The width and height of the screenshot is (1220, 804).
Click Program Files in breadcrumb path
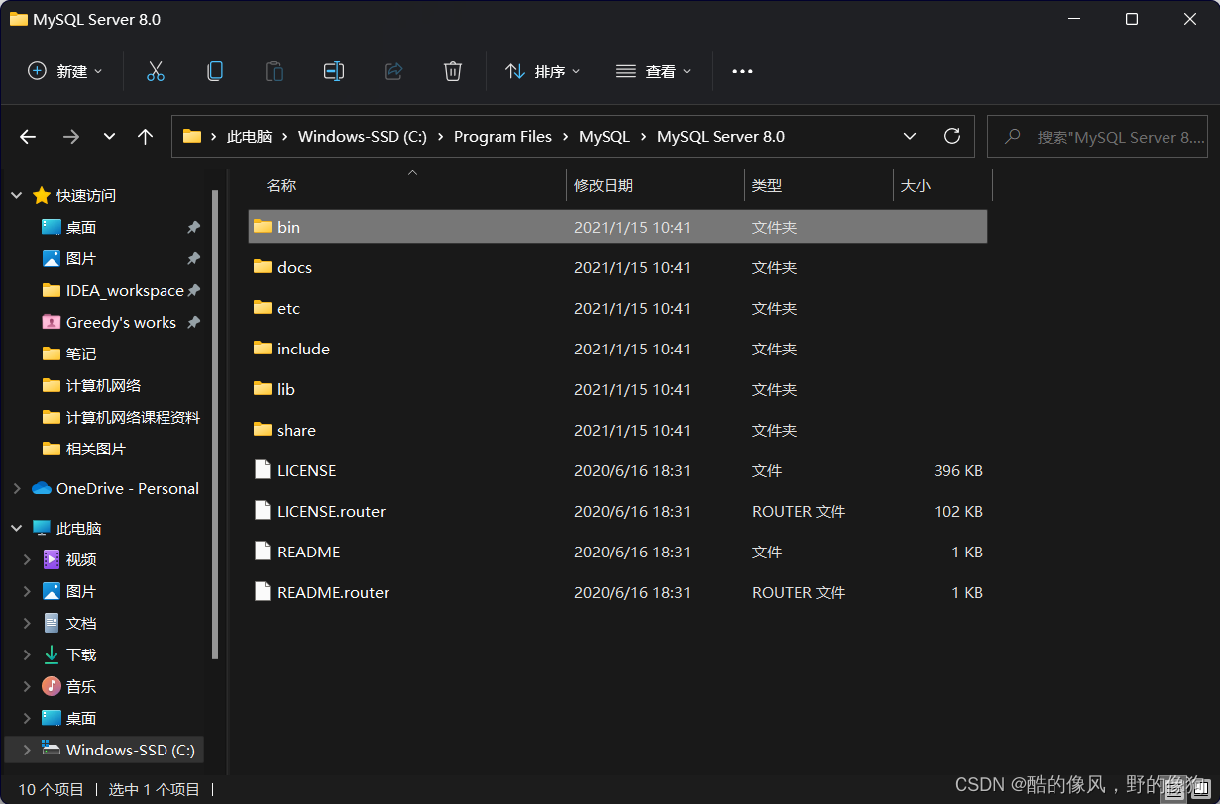click(x=502, y=137)
